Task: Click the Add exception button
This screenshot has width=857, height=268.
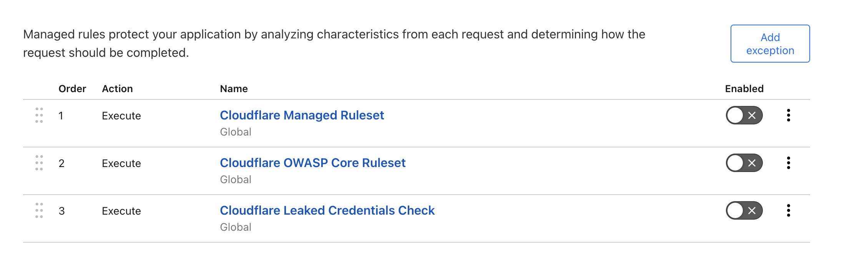Action: pyautogui.click(x=770, y=43)
